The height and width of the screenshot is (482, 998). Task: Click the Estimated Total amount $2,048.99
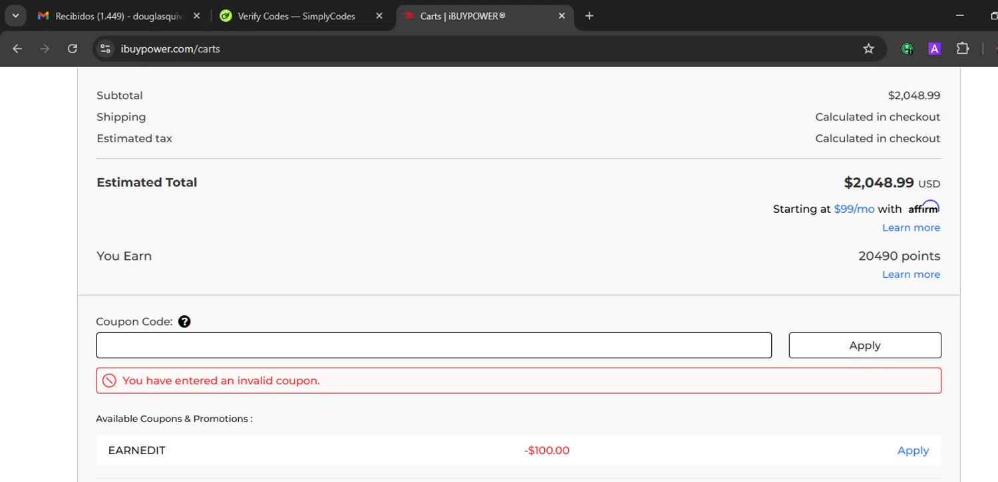point(879,183)
